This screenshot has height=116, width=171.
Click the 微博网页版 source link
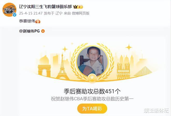[81, 13]
